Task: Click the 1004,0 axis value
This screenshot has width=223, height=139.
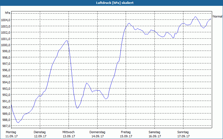Action: 6,20
